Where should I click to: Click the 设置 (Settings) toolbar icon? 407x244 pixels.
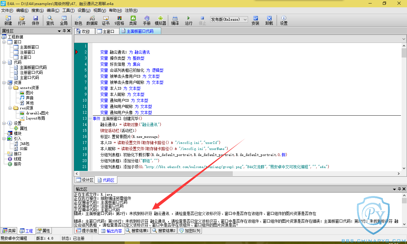tap(284, 20)
